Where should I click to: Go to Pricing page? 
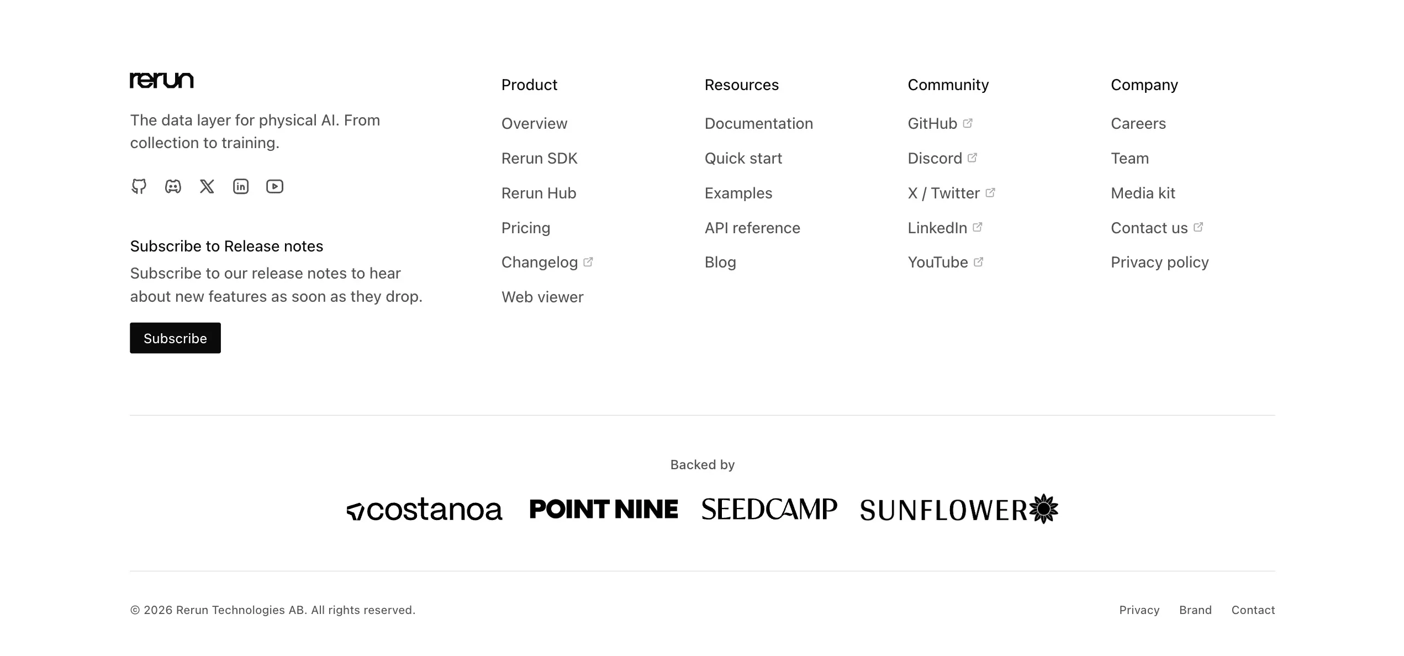526,228
